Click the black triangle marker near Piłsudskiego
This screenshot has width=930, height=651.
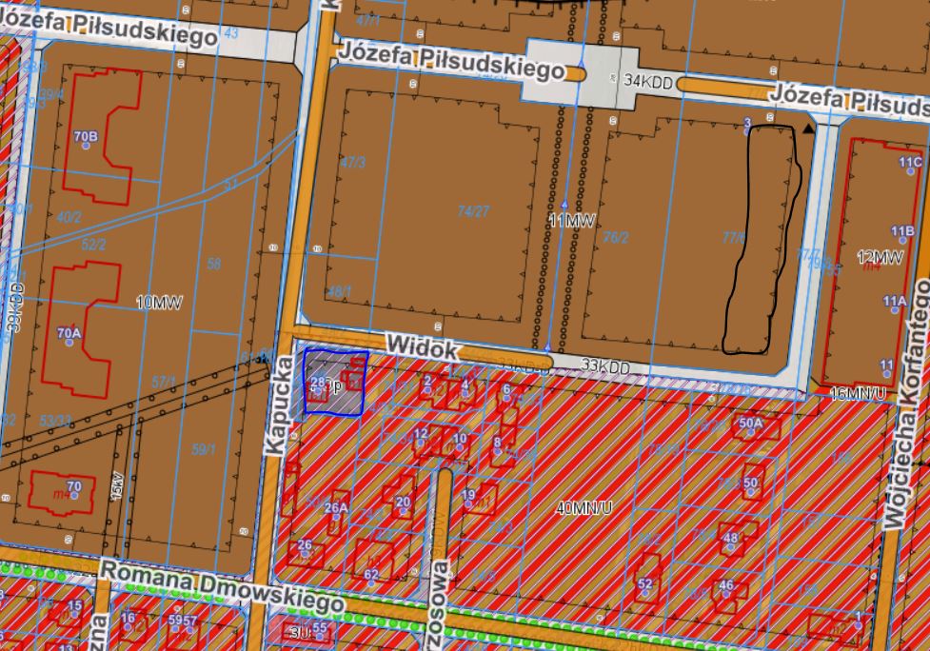tap(808, 128)
